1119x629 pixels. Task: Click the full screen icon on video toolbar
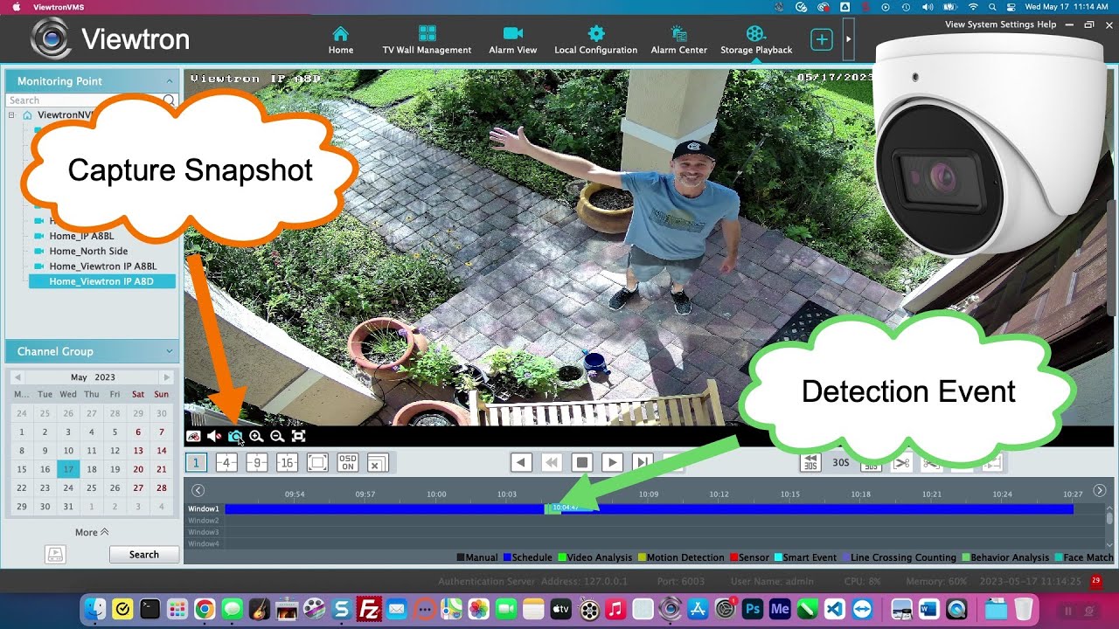[x=298, y=436]
